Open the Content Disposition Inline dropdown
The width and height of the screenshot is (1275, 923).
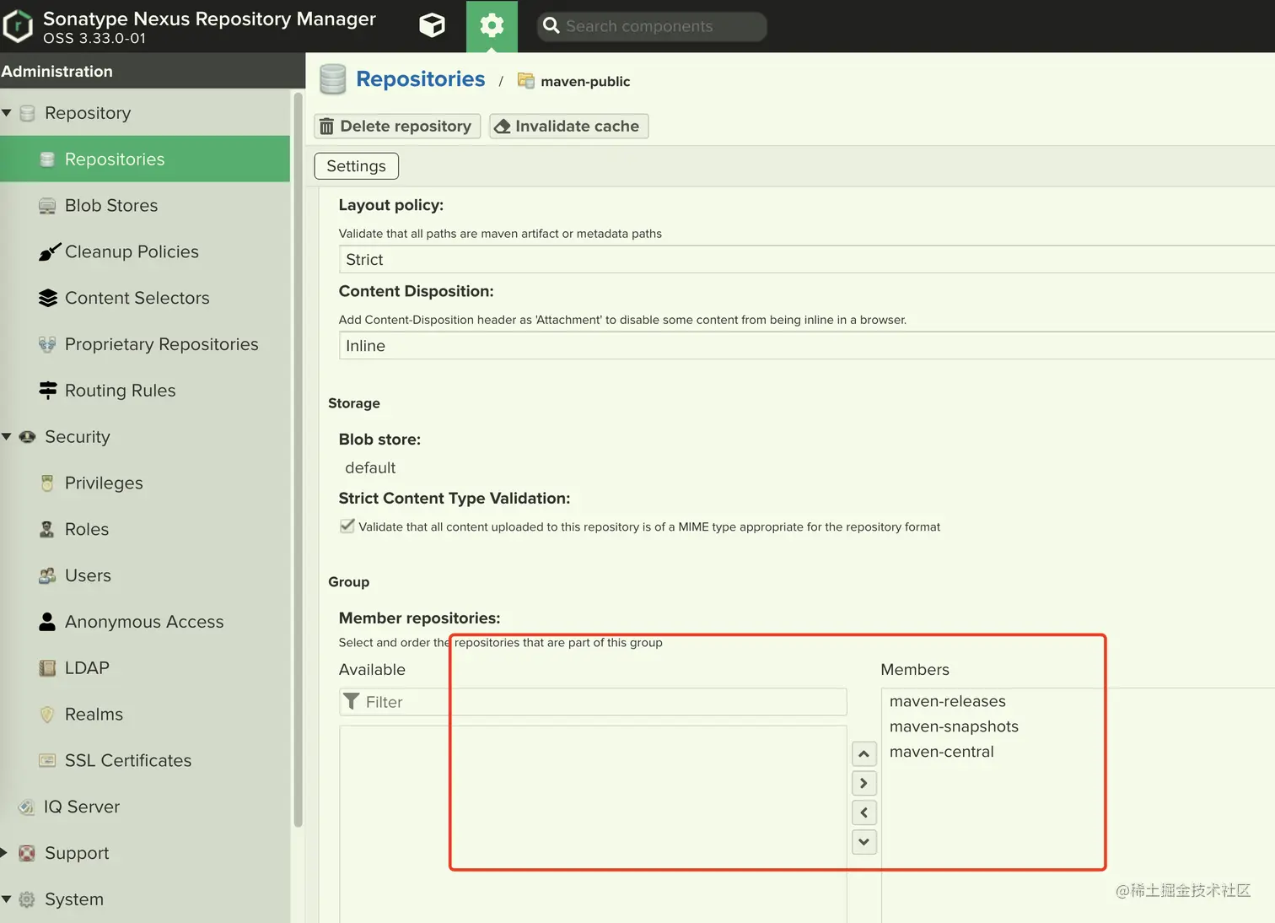[x=807, y=346]
